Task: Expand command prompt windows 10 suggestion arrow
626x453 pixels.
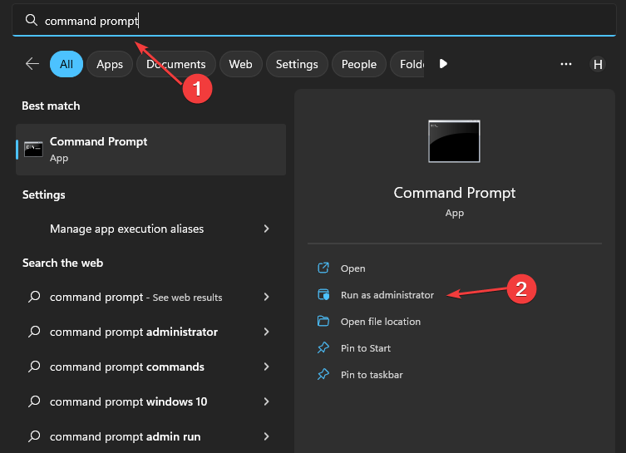Action: [x=266, y=401]
